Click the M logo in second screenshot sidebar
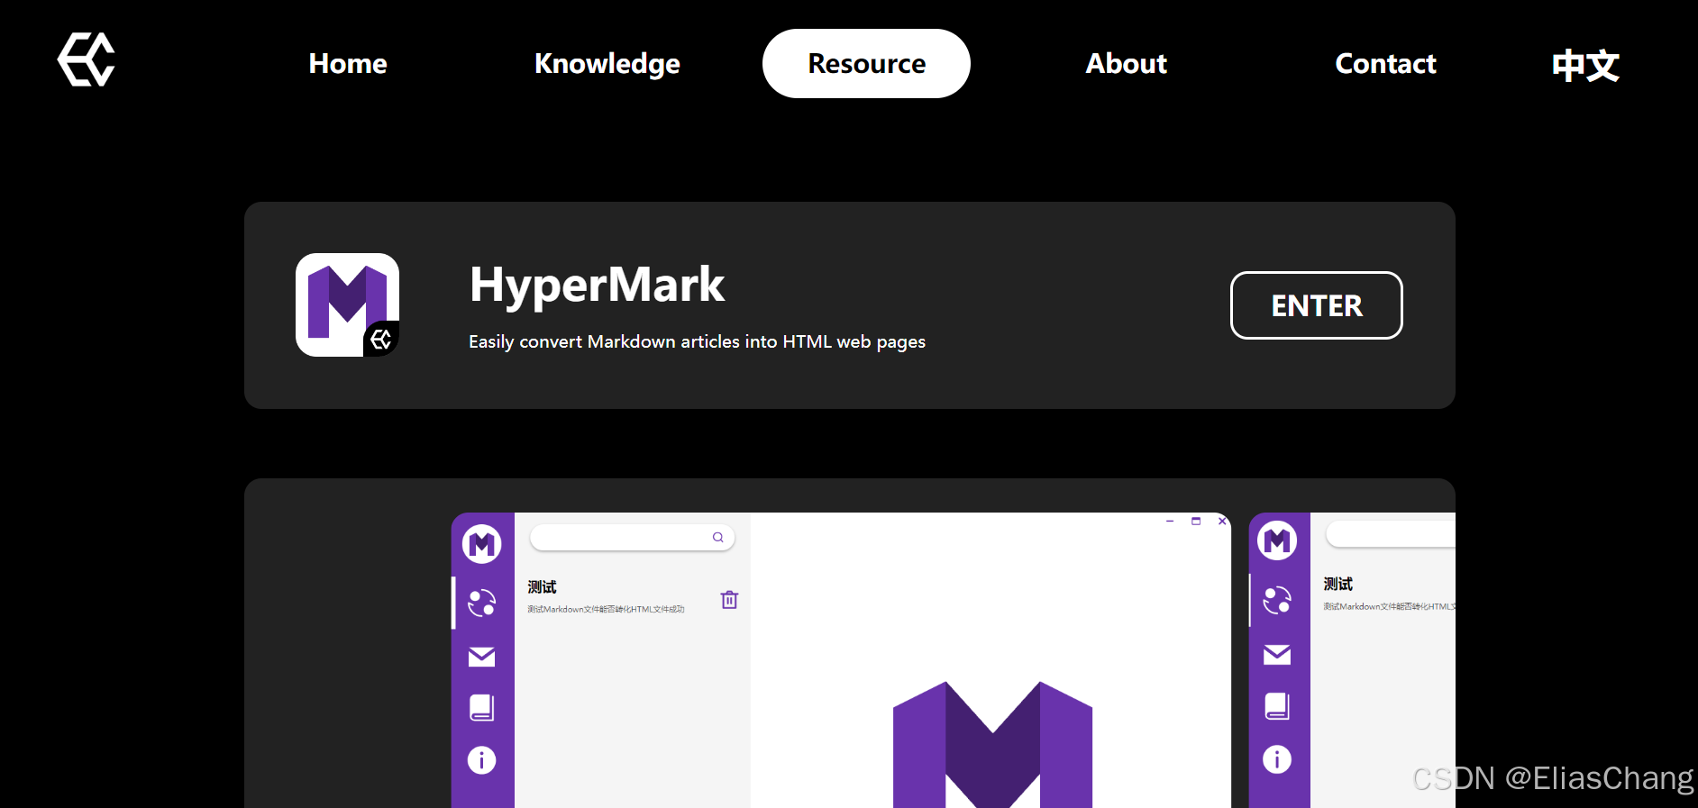1698x808 pixels. click(1277, 541)
